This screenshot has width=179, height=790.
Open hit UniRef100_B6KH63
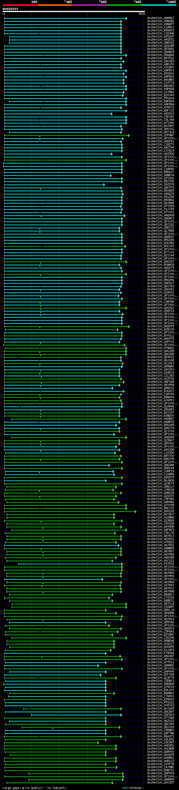coord(161,86)
